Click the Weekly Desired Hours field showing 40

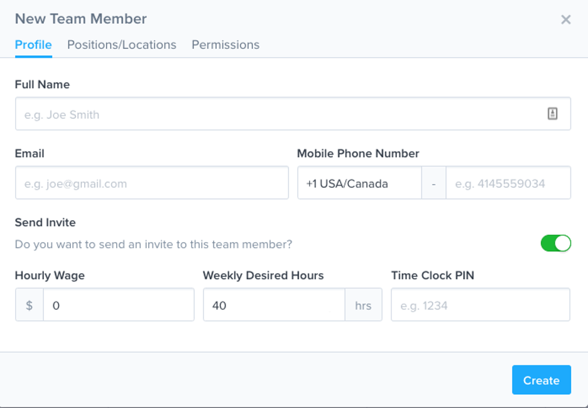tap(274, 304)
